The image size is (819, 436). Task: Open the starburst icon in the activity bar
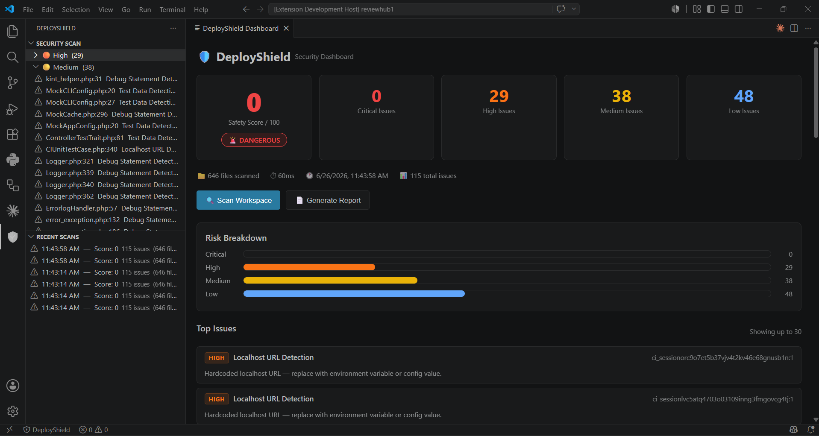coord(13,211)
